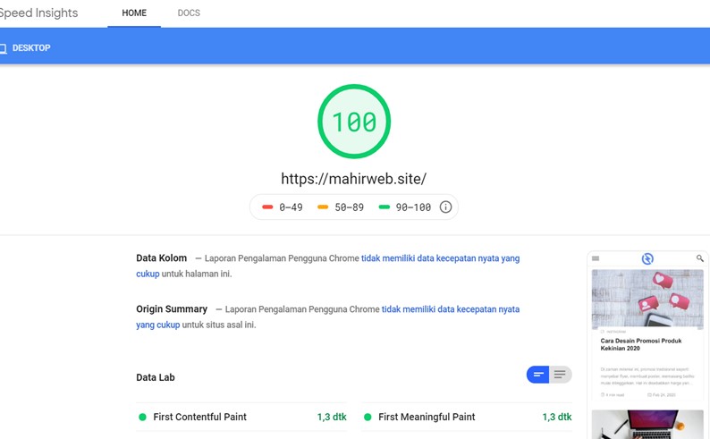
Task: Click the Cara Desain Promosi Produk article title
Action: point(640,344)
